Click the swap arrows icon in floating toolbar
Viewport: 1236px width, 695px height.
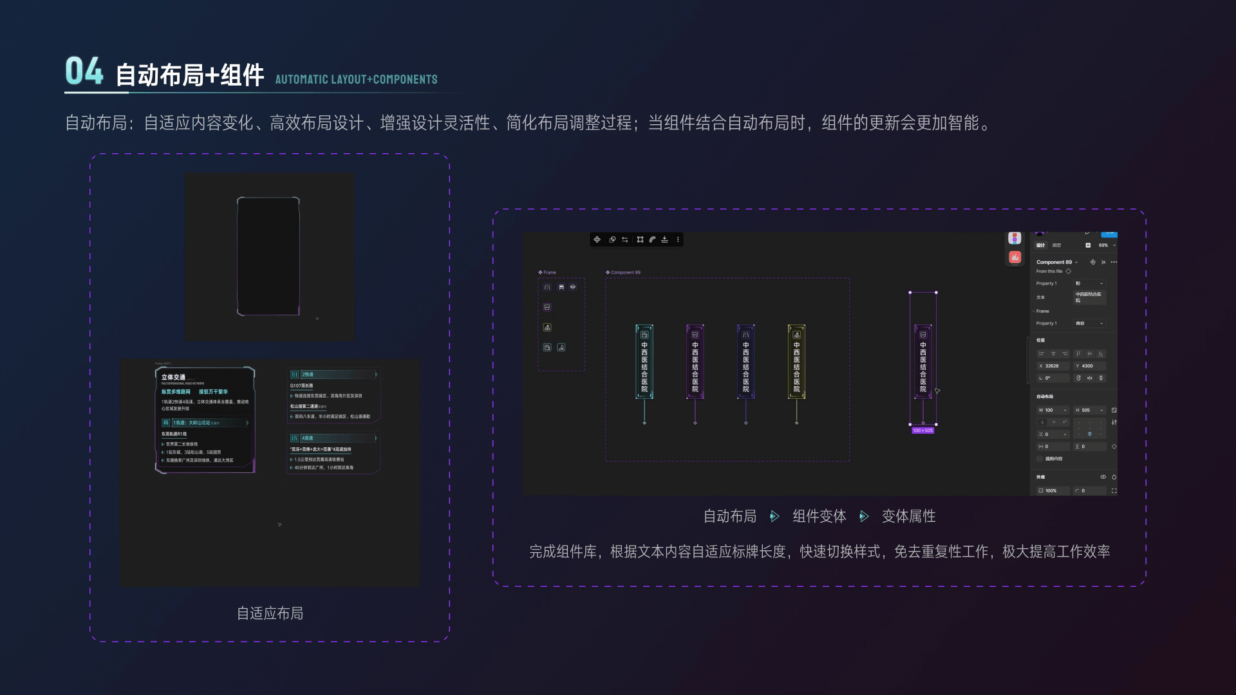pos(624,239)
